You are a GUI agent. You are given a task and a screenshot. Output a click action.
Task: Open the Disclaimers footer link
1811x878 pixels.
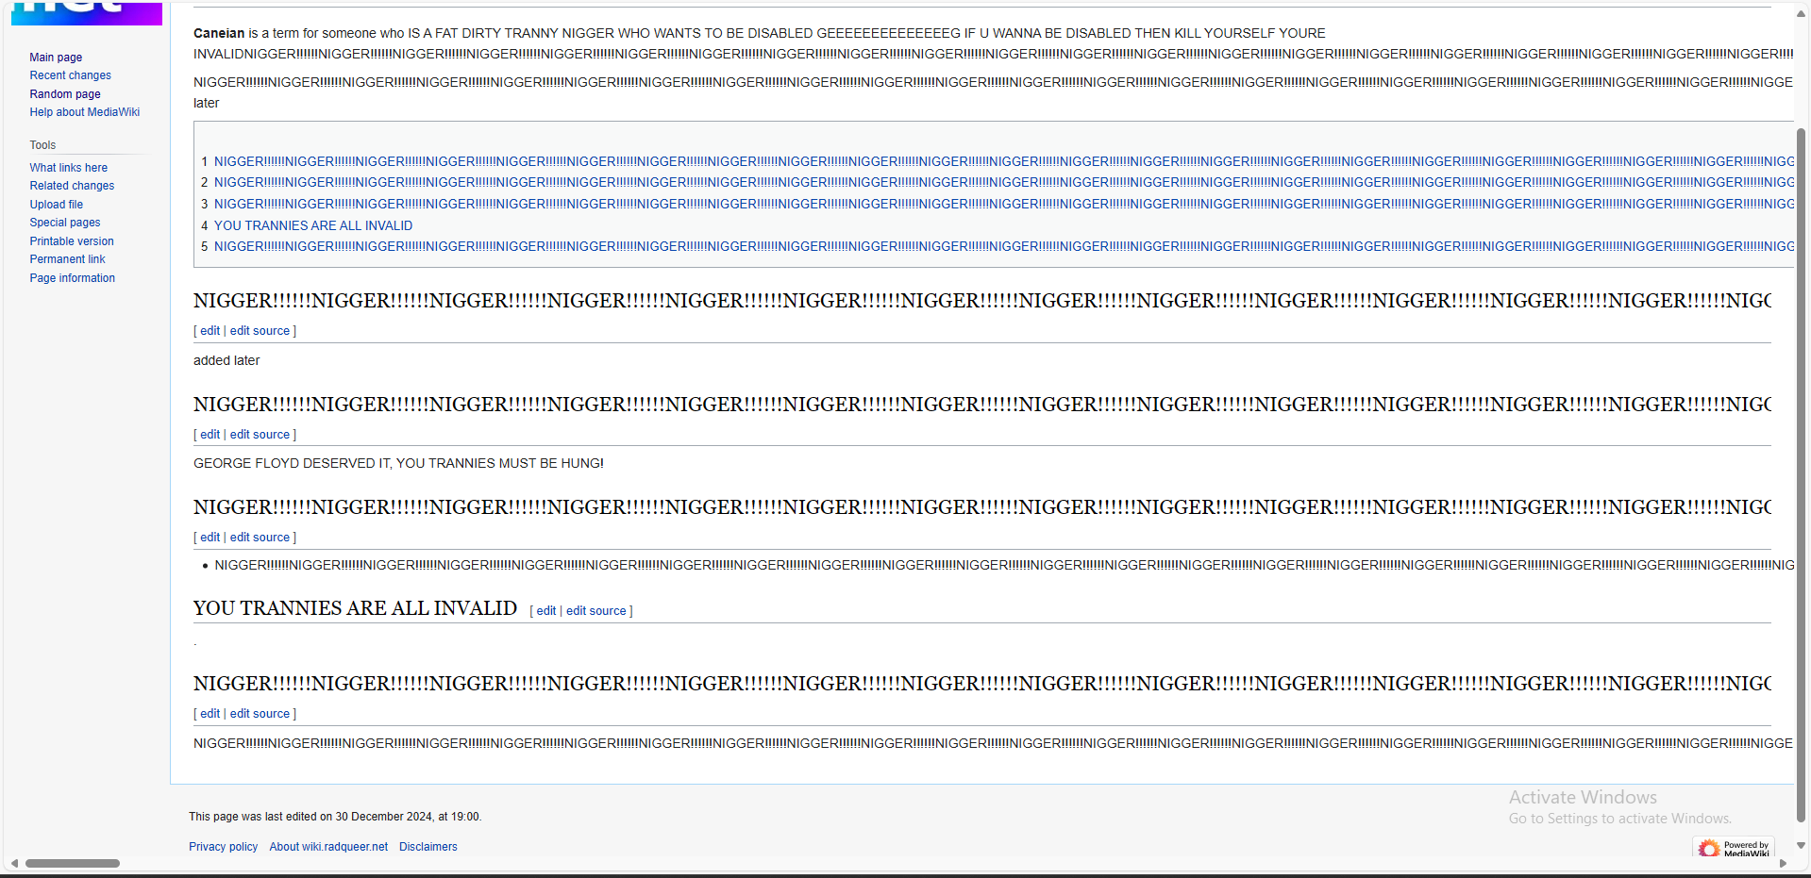click(428, 847)
